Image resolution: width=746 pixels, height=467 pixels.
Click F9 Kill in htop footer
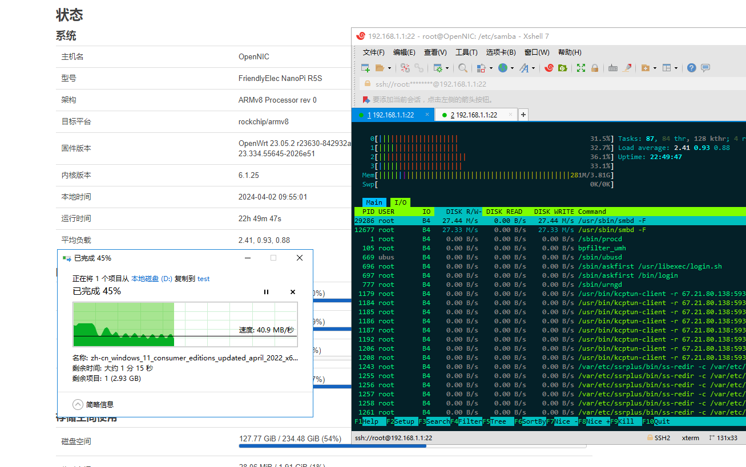(626, 421)
